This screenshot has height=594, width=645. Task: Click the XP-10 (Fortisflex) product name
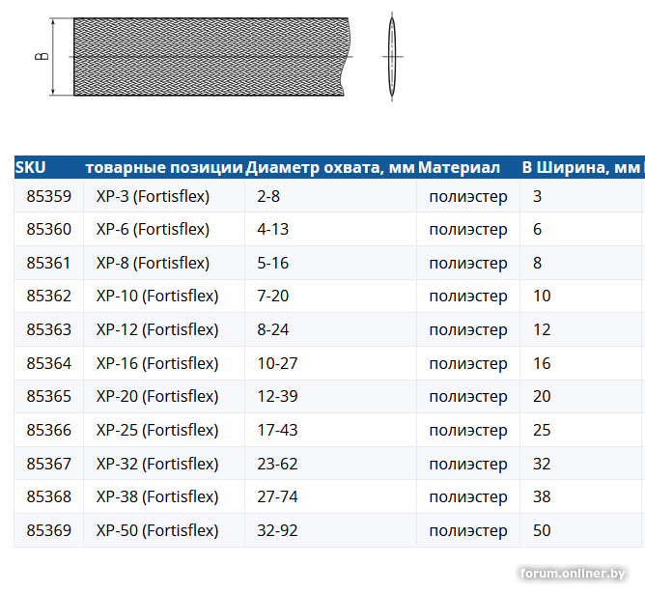point(157,296)
